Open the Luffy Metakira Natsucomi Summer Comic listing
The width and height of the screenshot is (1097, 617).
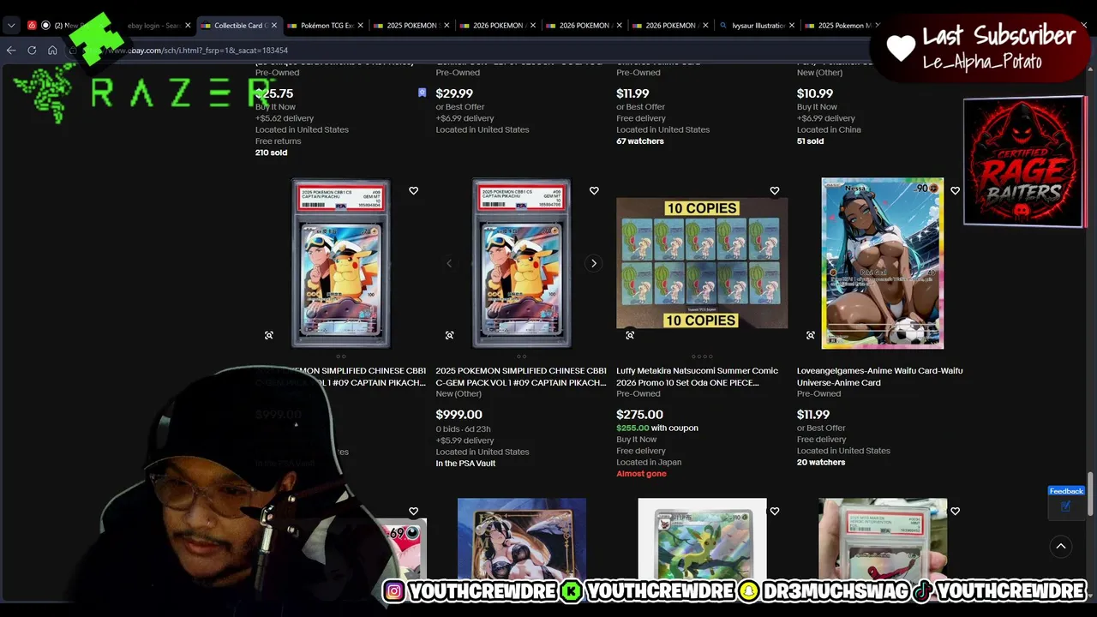click(x=698, y=377)
